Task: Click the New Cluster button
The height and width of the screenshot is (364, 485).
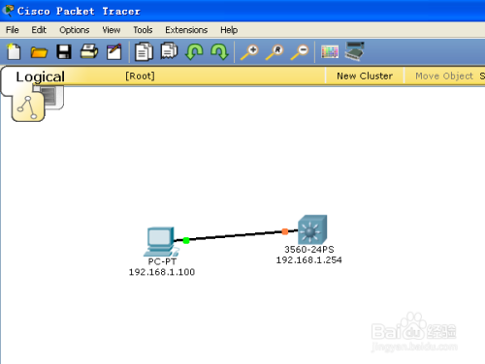Action: [x=365, y=76]
